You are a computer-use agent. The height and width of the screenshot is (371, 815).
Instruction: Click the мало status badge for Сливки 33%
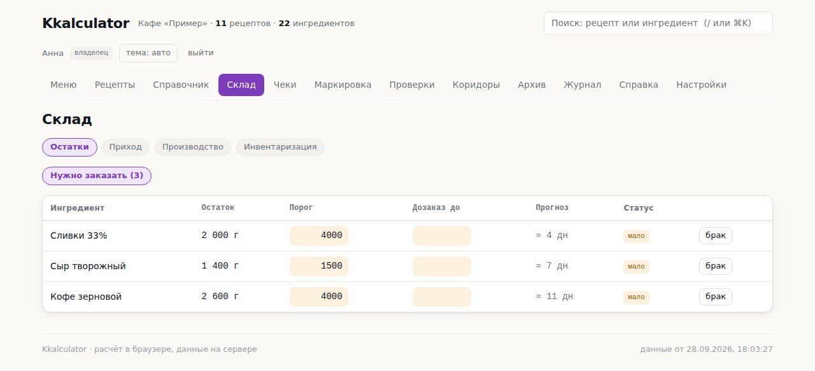point(636,236)
